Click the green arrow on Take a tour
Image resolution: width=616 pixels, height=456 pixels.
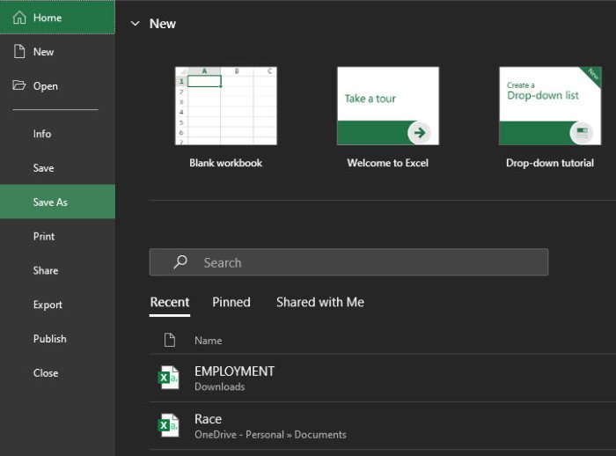pos(419,133)
